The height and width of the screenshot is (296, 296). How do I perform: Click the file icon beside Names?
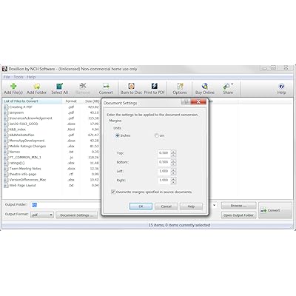(6, 152)
